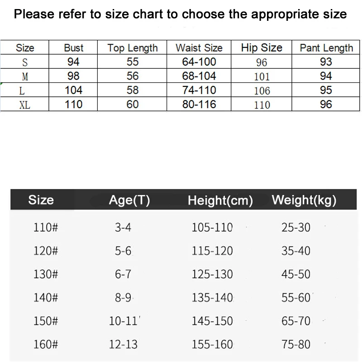The image size is (362, 362).
Task: Select the XL size row label
Action: 25,105
